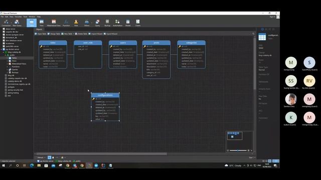
Task: Open the Connection toolbar dropdown arrow
Action: tap(11, 23)
